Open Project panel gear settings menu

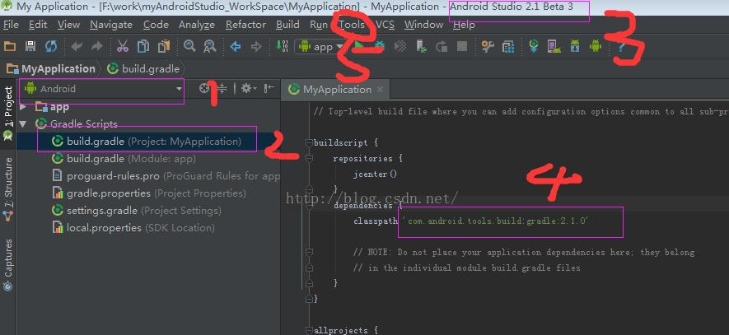point(248,88)
